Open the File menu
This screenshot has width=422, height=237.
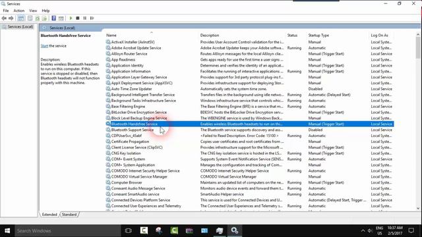6,11
